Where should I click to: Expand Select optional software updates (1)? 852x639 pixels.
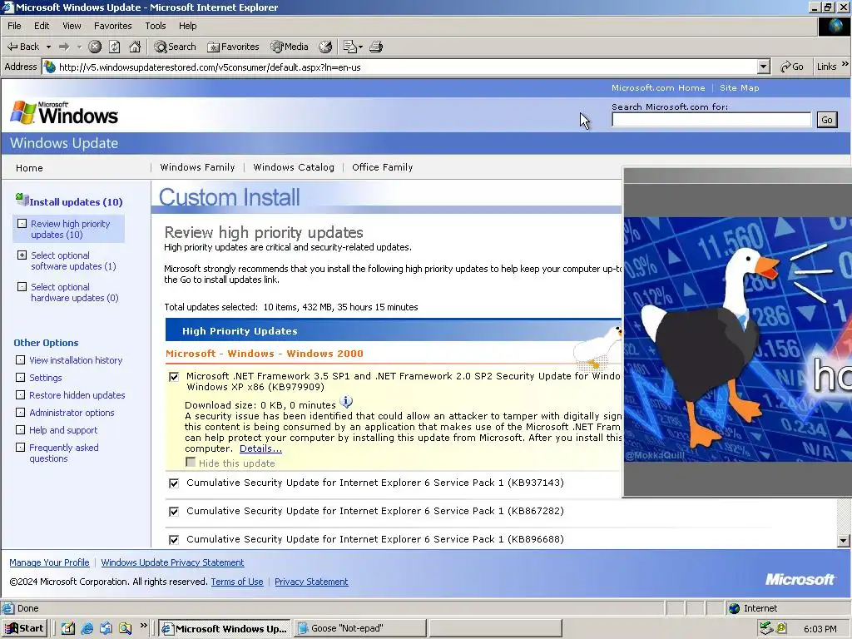tap(22, 255)
